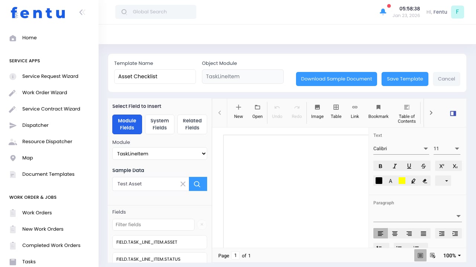Viewport: 476px width, 267px height.
Task: Increase paragraph indent
Action: pyautogui.click(x=455, y=233)
